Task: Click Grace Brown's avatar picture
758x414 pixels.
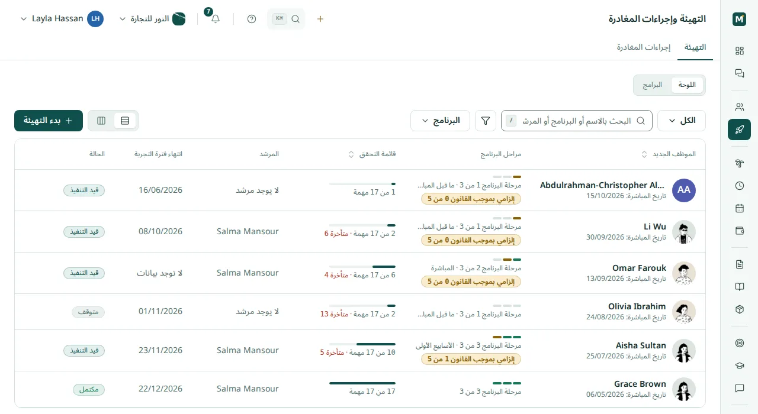Action: pos(684,389)
